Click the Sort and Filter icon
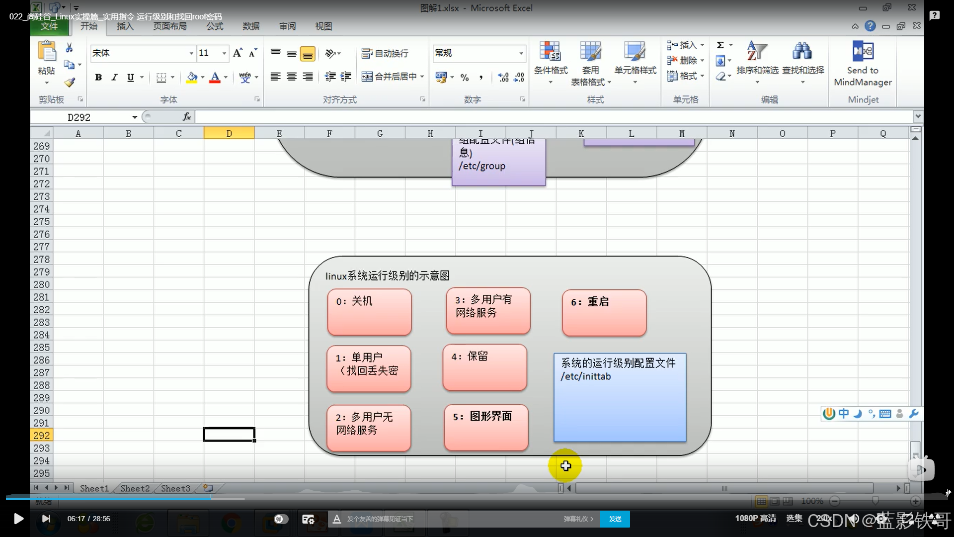Viewport: 954px width, 537px height. [756, 51]
